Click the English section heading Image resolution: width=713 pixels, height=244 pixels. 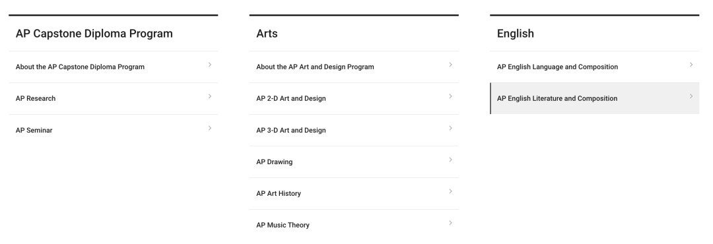click(x=515, y=34)
